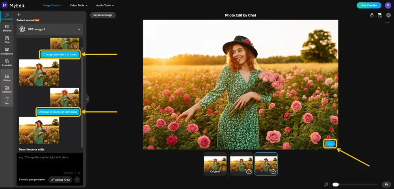Open the Background sidebar tool
The image size is (394, 189).
coord(7,51)
